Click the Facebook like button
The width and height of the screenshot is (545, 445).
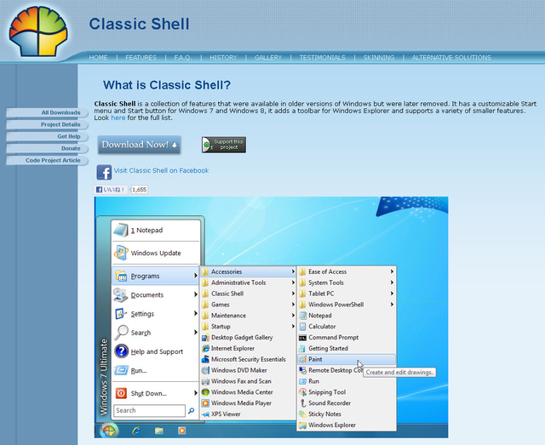[x=110, y=190]
